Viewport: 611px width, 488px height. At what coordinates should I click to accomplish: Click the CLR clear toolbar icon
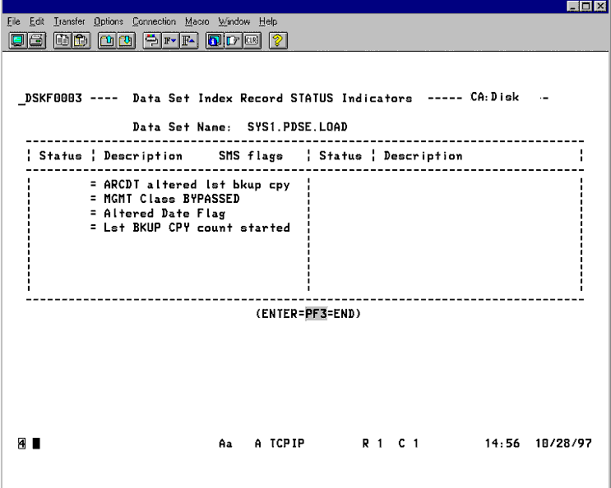coord(252,40)
